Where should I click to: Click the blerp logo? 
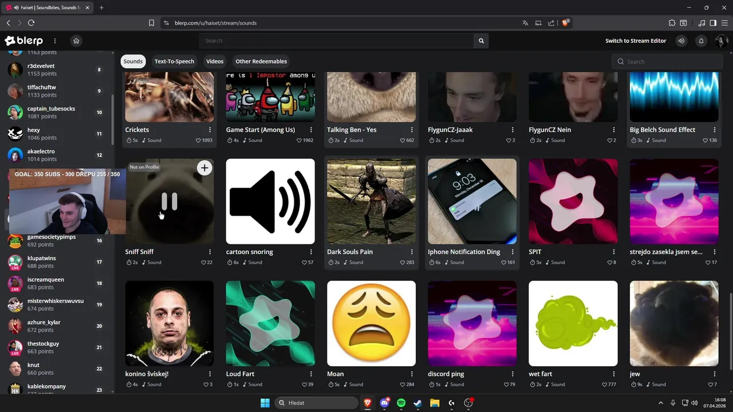24,41
